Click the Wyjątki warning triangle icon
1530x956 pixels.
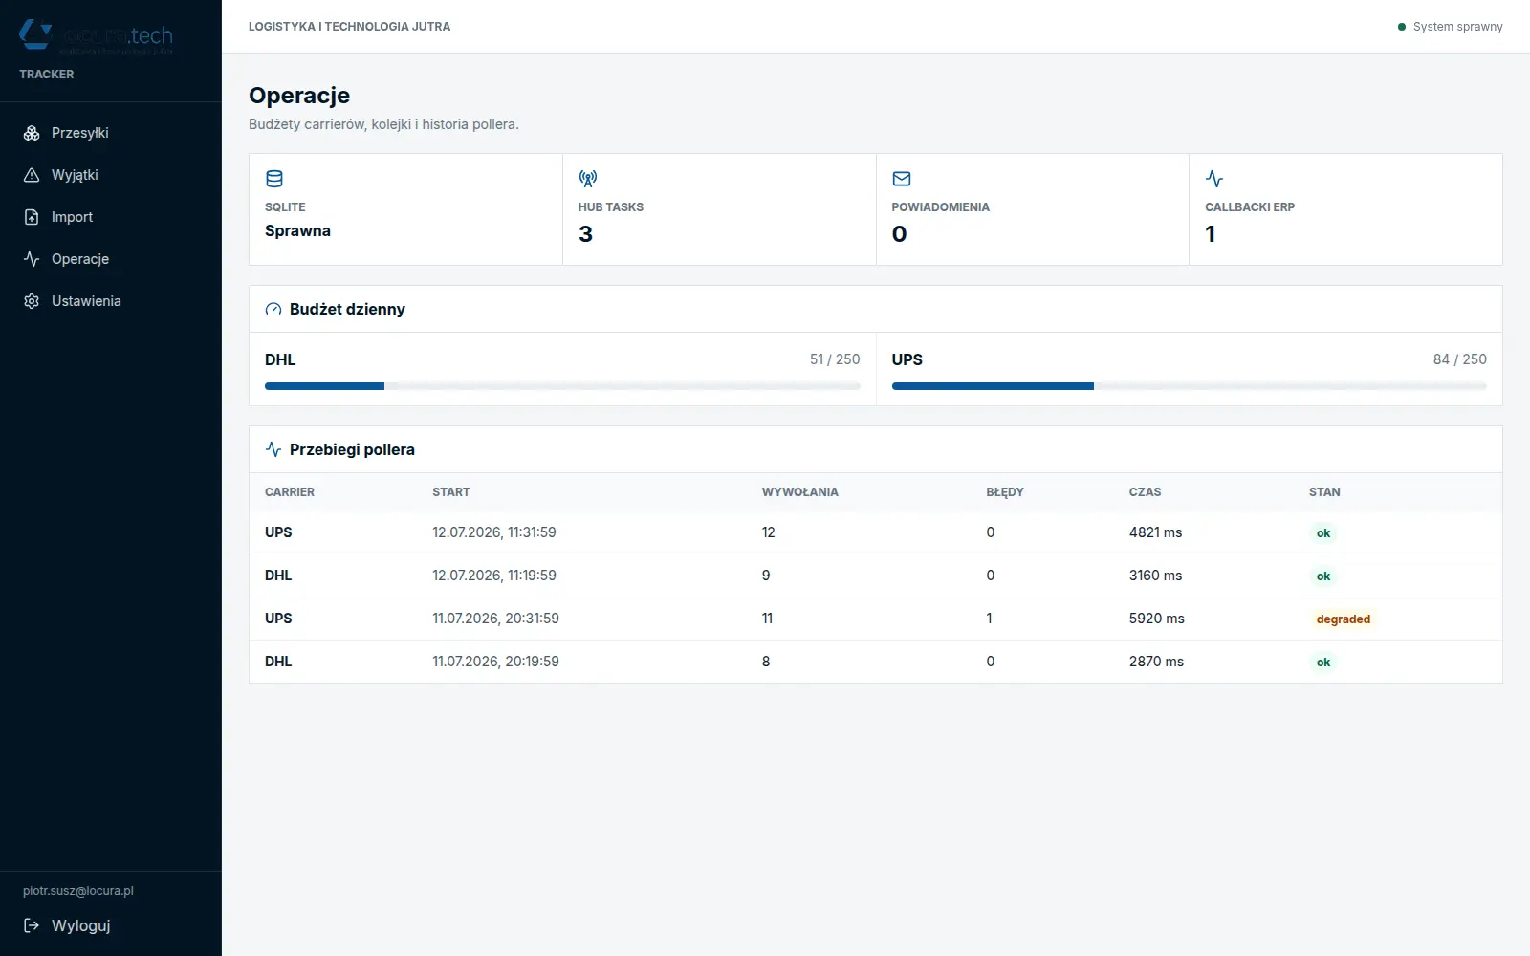pos(32,175)
